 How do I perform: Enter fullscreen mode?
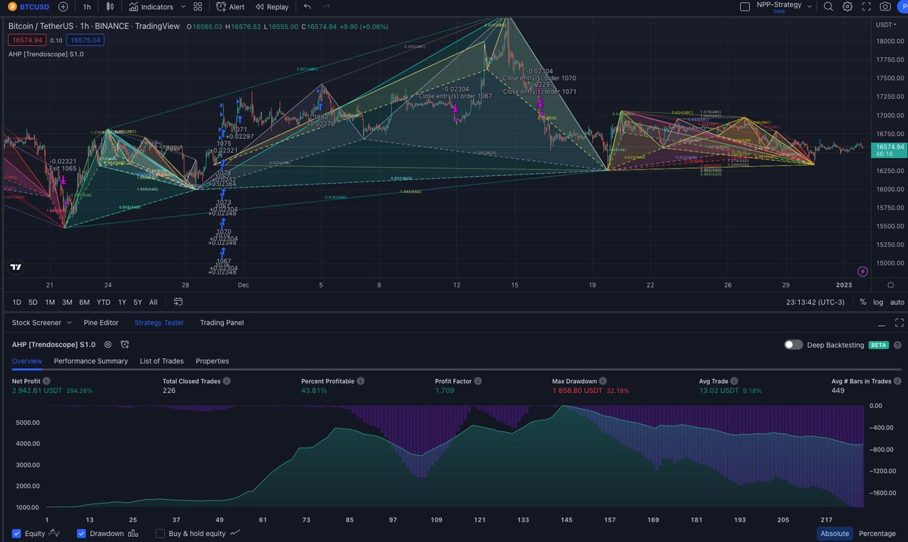coord(866,7)
